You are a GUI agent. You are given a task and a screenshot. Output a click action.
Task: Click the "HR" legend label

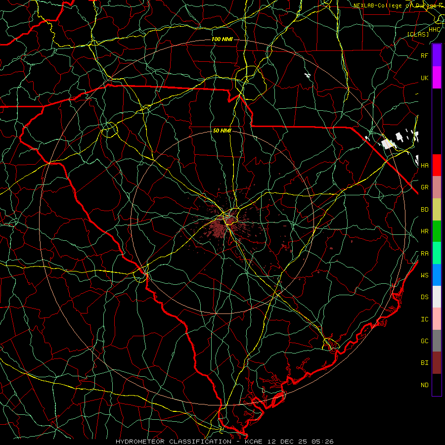(424, 231)
